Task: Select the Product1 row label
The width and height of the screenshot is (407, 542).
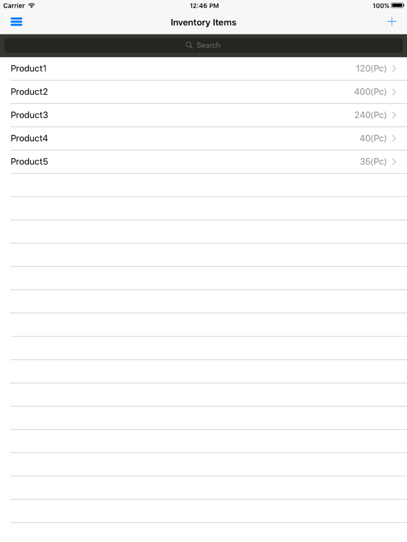Action: tap(28, 69)
